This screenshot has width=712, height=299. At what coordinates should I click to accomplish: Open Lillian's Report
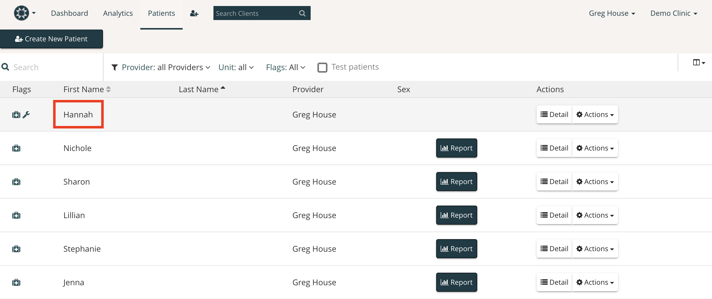[x=456, y=215]
